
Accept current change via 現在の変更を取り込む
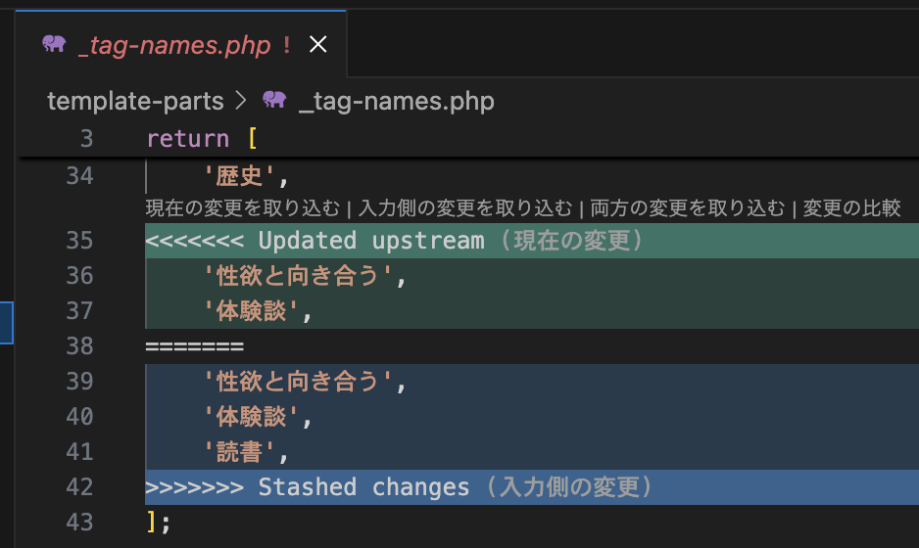coord(242,207)
